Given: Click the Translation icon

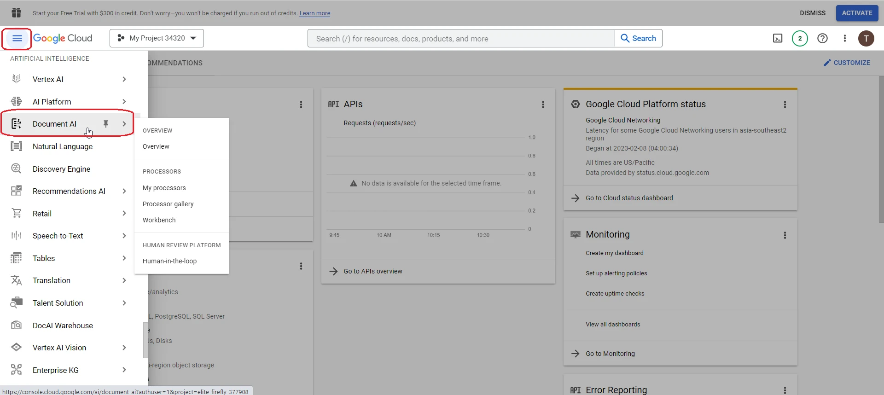Looking at the screenshot, I should (16, 280).
